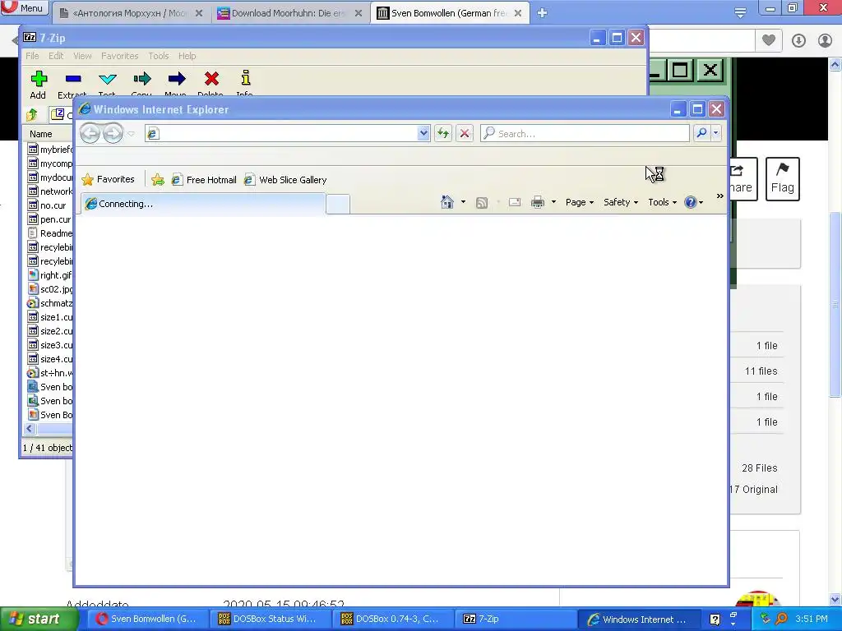The width and height of the screenshot is (842, 631).
Task: Open the File menu in 7-Zip
Action: (x=32, y=56)
